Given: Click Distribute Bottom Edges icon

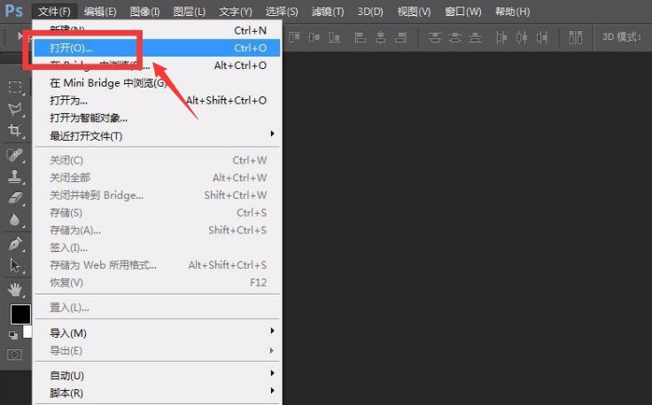Looking at the screenshot, I should tap(475, 37).
